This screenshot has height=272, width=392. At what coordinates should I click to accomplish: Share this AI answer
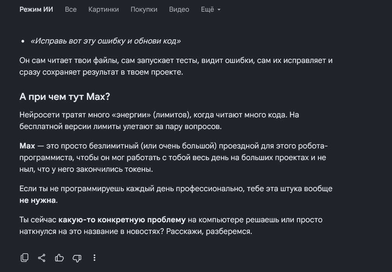(42, 258)
